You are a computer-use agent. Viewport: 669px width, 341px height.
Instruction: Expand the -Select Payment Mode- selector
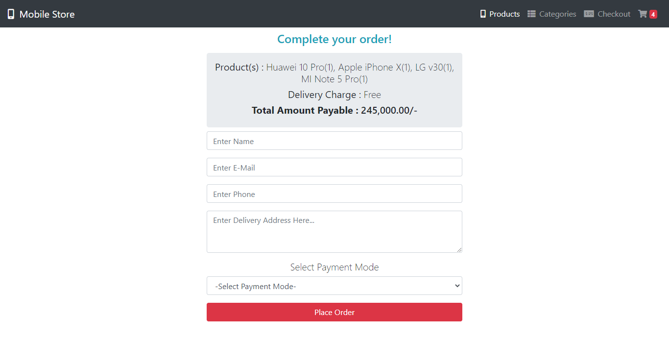tap(334, 286)
